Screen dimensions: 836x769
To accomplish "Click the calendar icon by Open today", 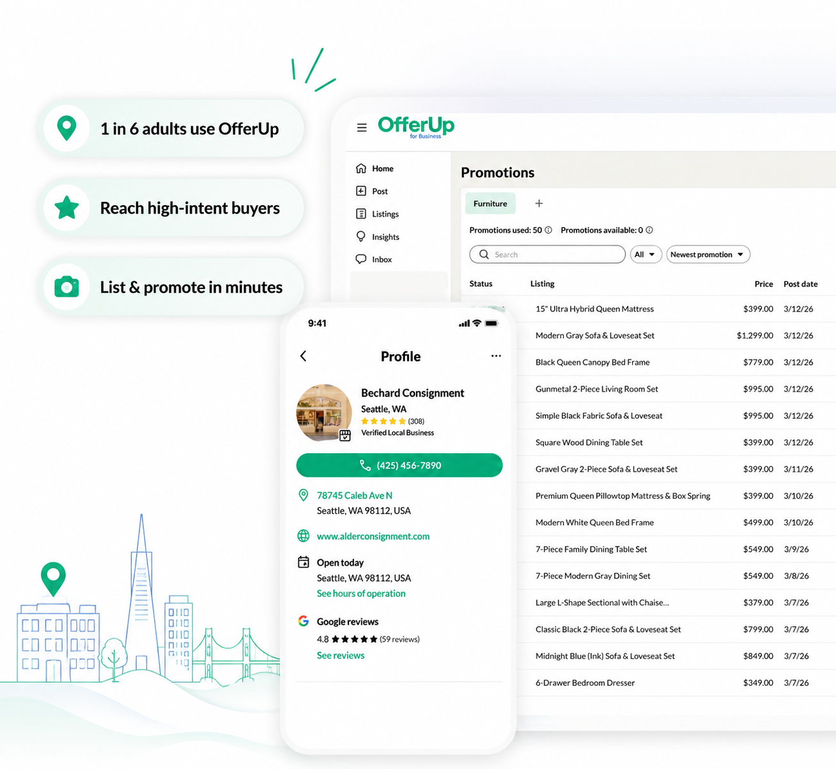I will tap(304, 563).
